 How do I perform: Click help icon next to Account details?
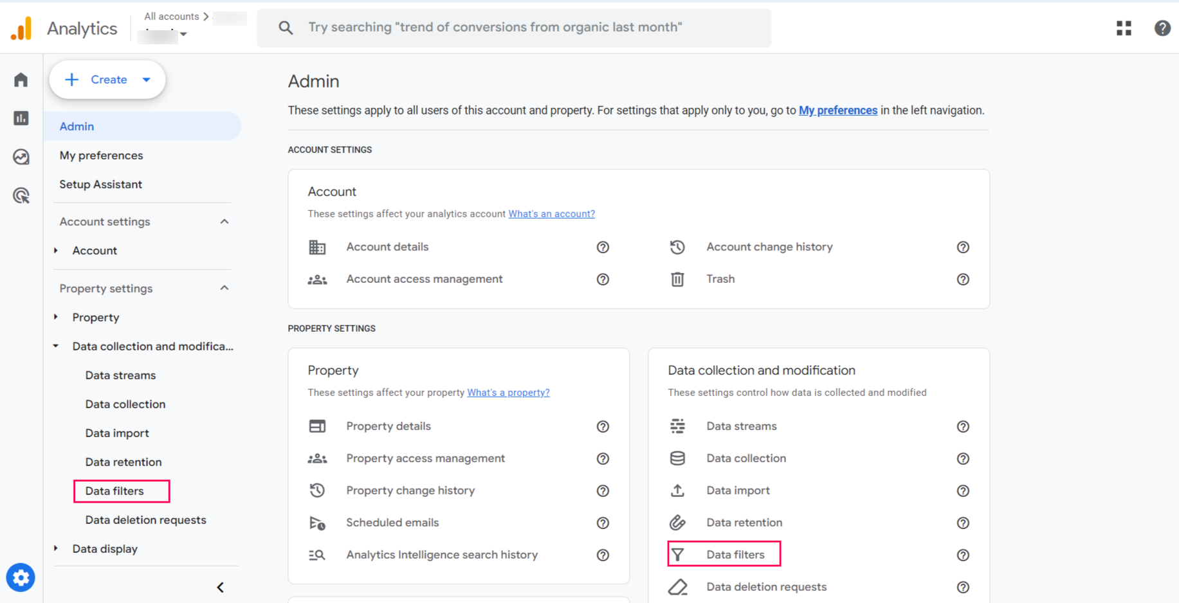603,248
